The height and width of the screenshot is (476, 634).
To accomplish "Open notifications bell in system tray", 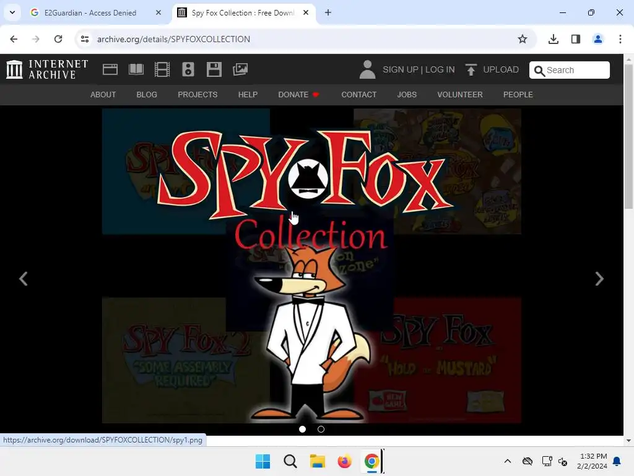I will tap(617, 461).
